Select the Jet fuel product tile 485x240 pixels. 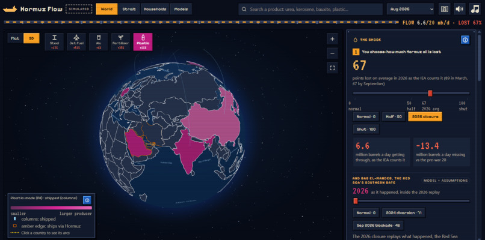click(76, 42)
